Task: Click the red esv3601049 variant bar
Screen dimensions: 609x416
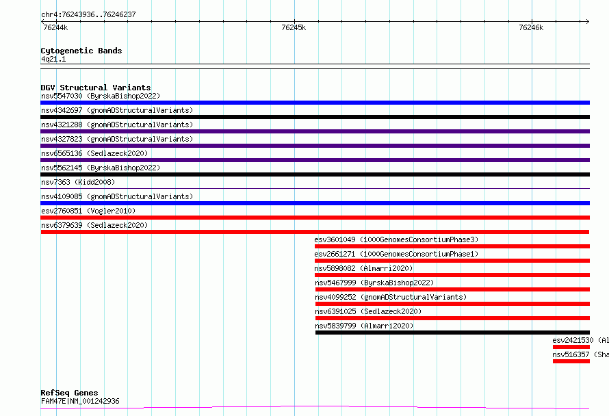Action: pyautogui.click(x=452, y=246)
